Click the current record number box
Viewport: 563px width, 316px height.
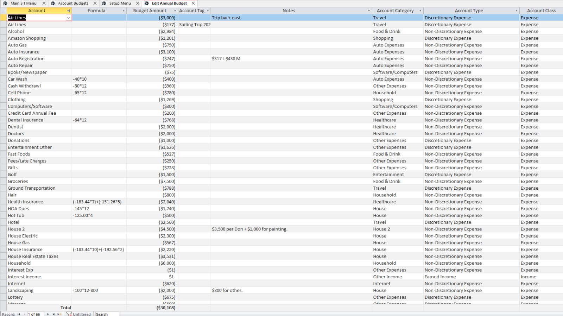click(x=36, y=314)
